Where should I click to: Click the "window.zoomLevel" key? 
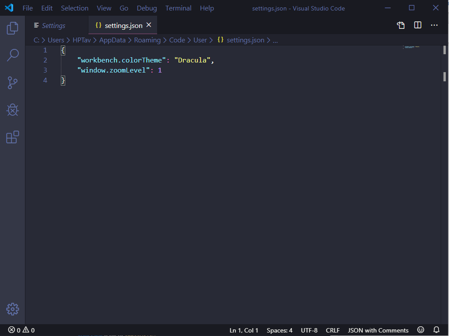click(113, 70)
